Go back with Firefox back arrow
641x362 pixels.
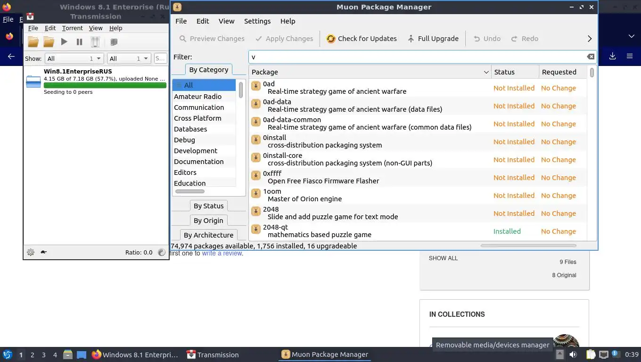click(x=11, y=56)
